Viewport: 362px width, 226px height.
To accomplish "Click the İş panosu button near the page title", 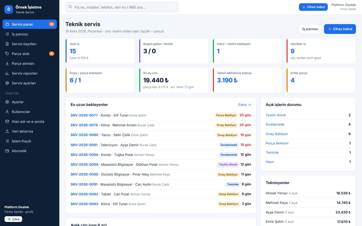I will [310, 29].
